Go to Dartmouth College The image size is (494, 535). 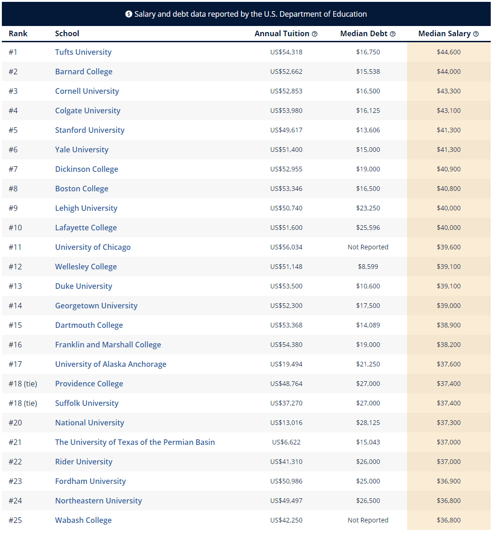[x=89, y=325]
